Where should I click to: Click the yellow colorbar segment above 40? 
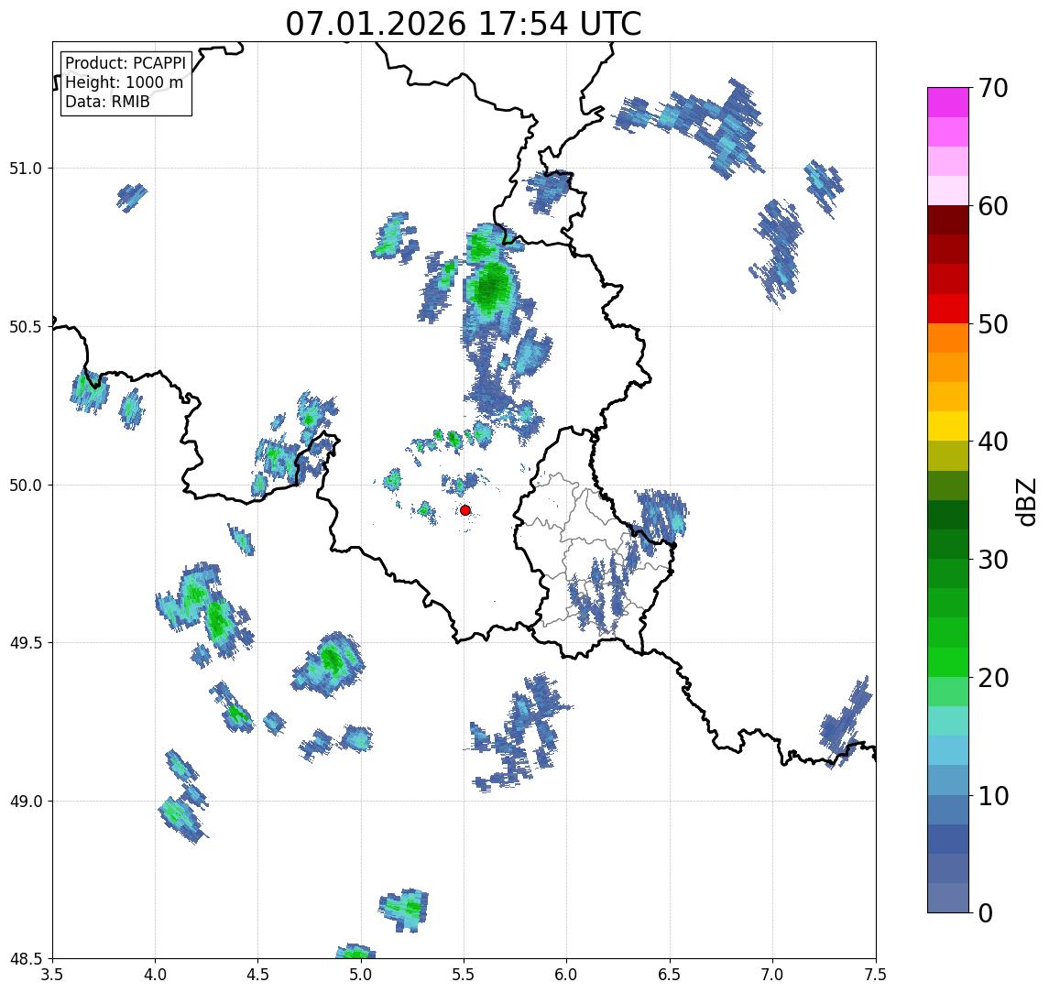[948, 426]
